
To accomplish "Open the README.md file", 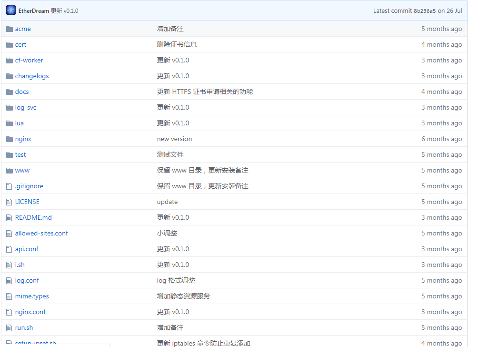I will [33, 217].
